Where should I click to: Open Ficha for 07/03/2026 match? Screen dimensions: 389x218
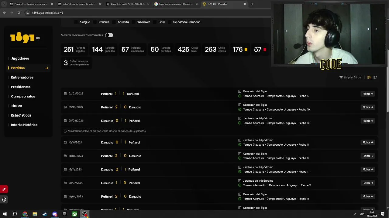pyautogui.click(x=368, y=94)
